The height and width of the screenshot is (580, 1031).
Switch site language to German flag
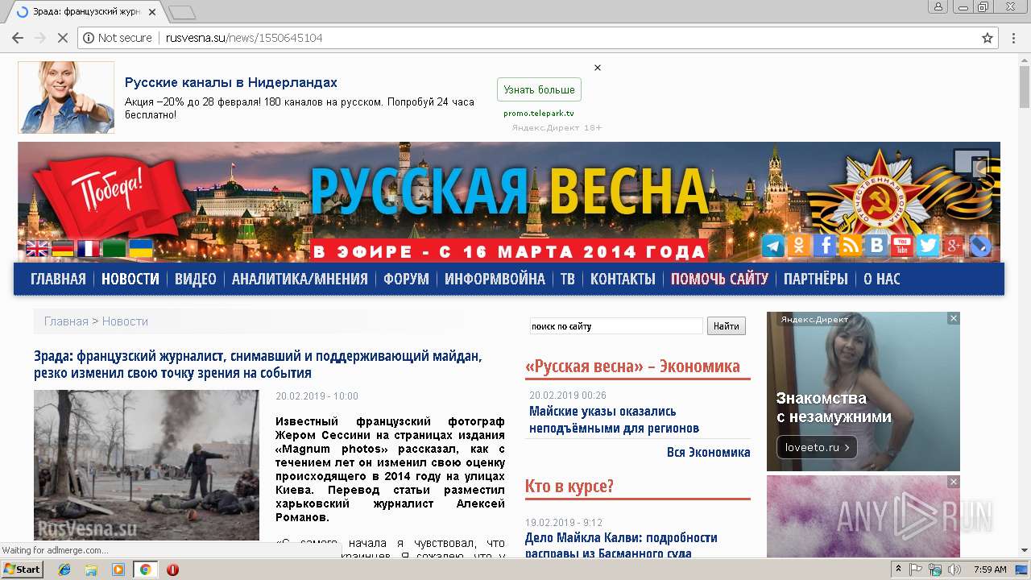point(63,249)
